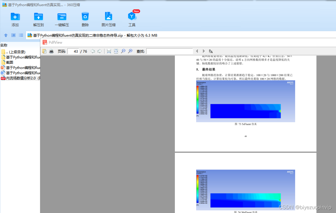The image size is (336, 213).
Task: Click the page number input field
Action: (73, 51)
